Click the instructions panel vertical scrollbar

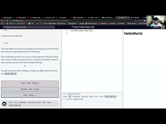click(60, 83)
